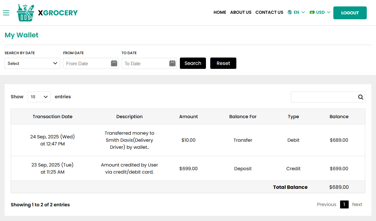The width and height of the screenshot is (376, 221).
Task: Open the To Date calendar picker
Action: [x=172, y=63]
